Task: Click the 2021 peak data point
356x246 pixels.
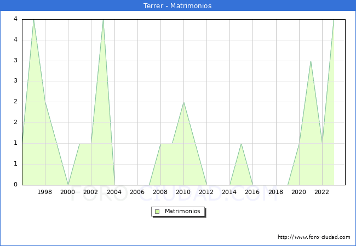Action: pos(311,61)
